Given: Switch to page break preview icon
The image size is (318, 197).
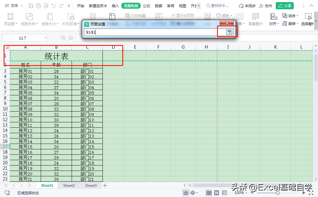Looking at the screenshot, I should [x=224, y=193].
